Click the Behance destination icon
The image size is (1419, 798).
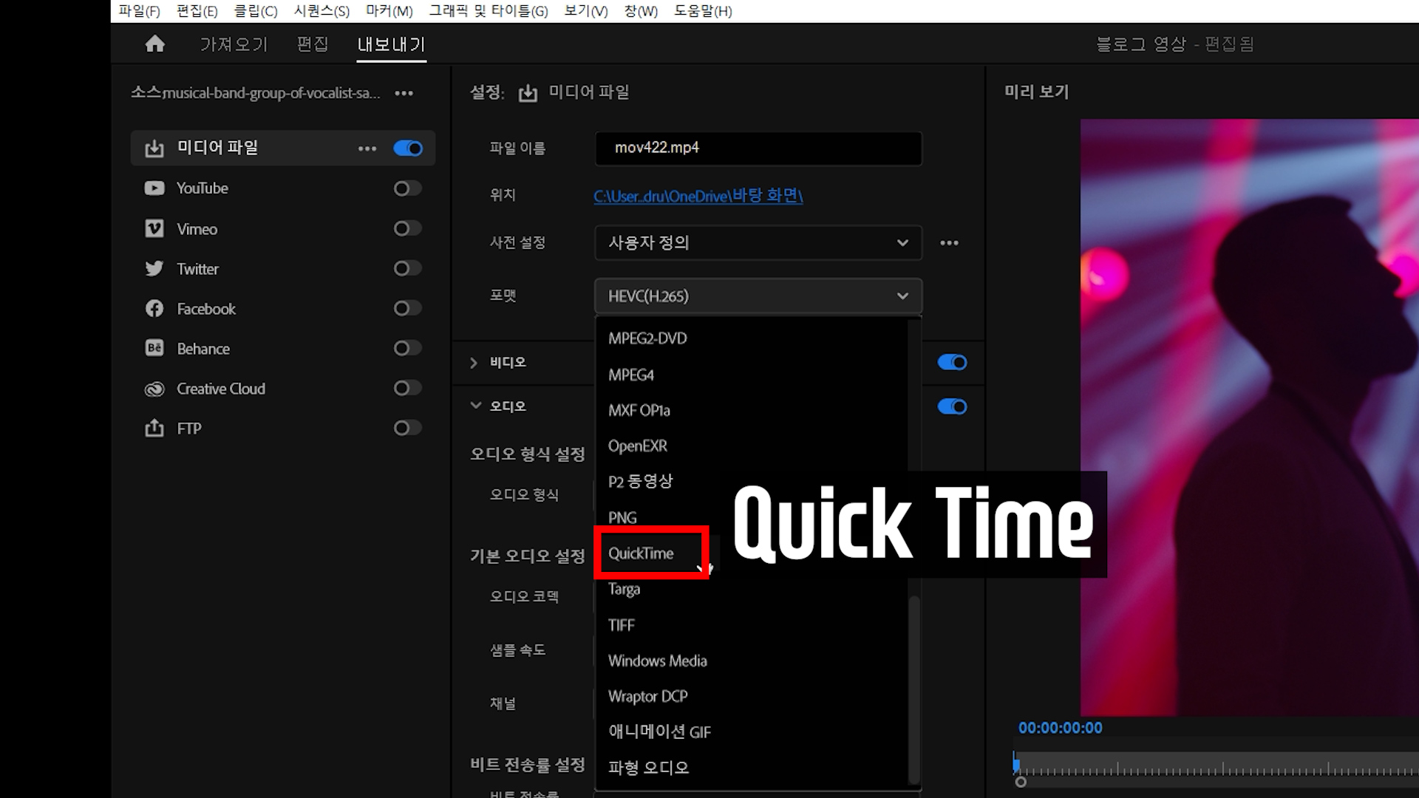point(154,349)
